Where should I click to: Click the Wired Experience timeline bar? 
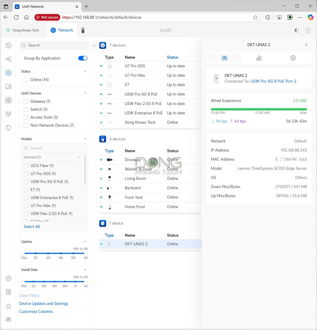(x=259, y=109)
